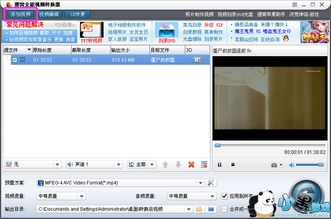
Task: Click the film strip icon in file row
Action: pyautogui.click(x=23, y=60)
